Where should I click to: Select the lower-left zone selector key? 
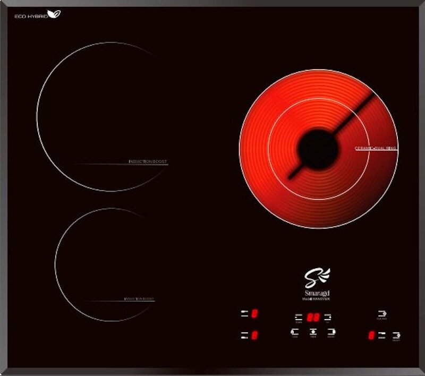click(244, 335)
